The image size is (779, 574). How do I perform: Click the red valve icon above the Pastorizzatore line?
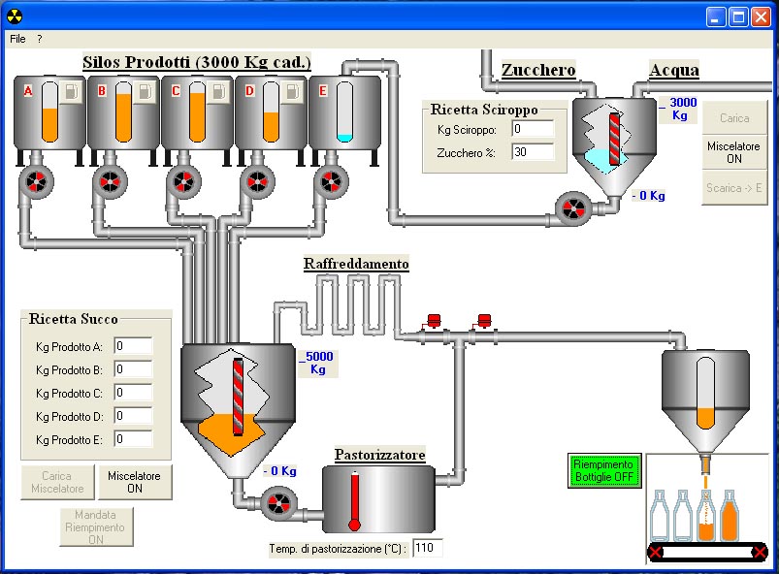click(432, 319)
